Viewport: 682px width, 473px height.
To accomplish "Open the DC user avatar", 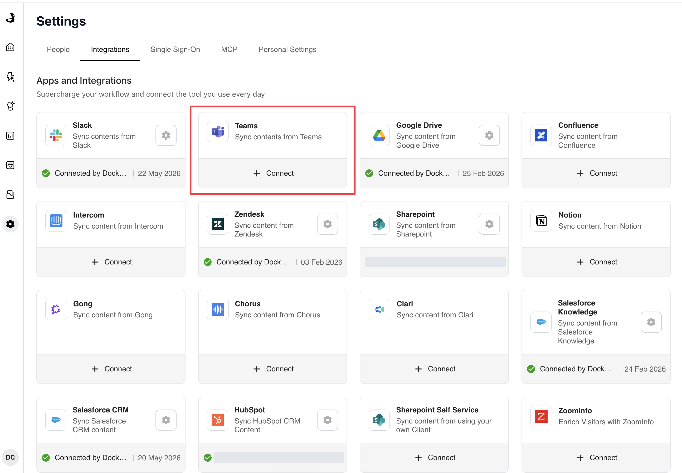I will (10, 457).
